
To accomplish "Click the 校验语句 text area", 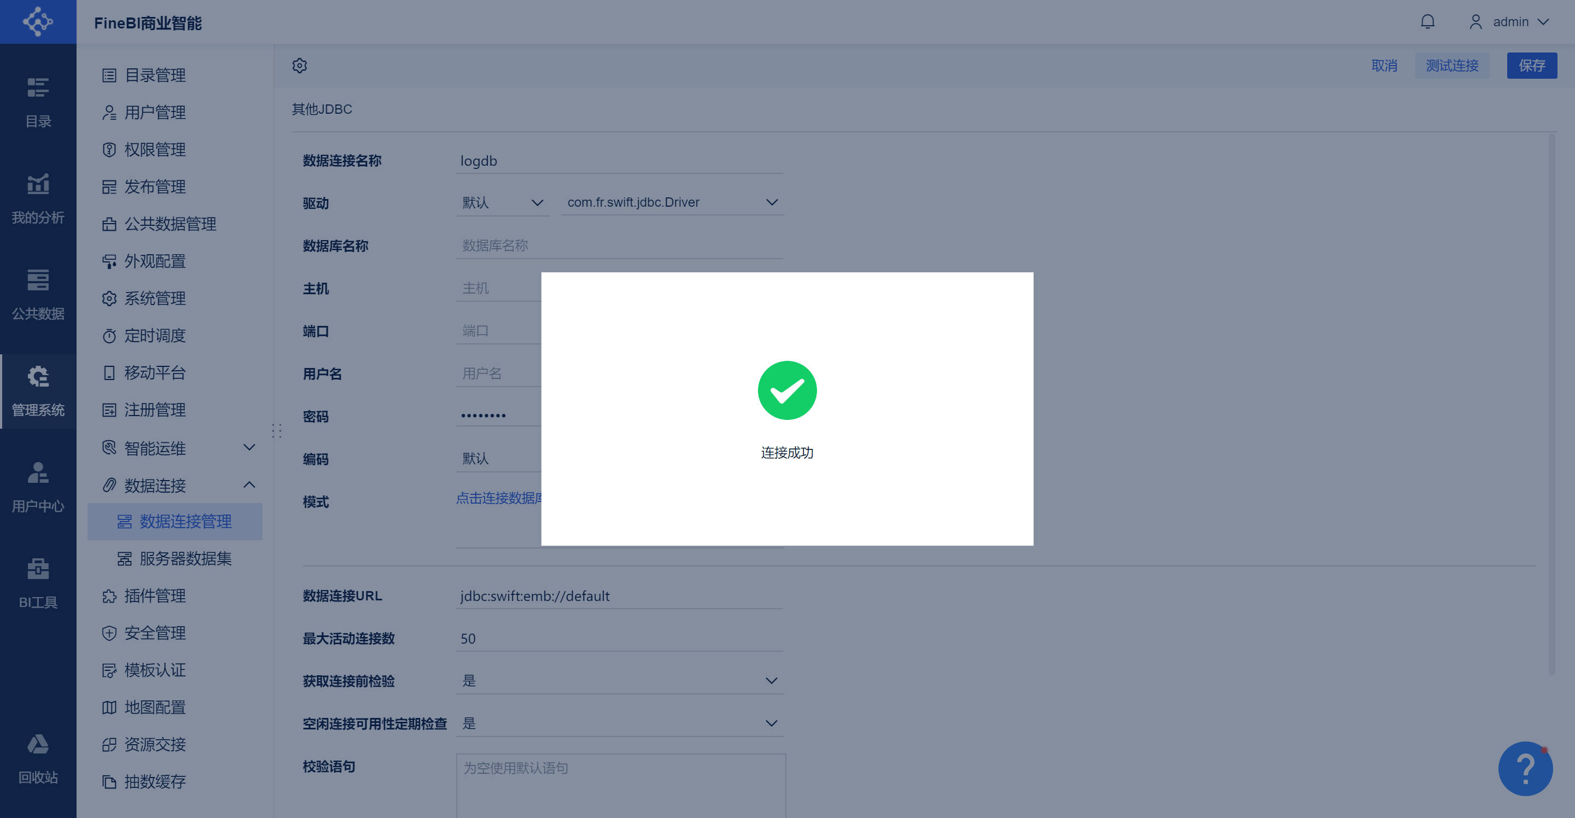I will (x=621, y=786).
